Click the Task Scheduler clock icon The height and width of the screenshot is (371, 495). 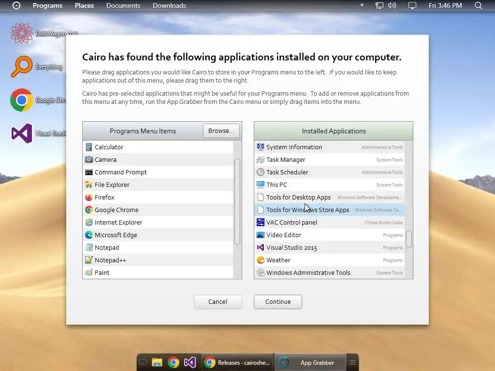coord(261,172)
